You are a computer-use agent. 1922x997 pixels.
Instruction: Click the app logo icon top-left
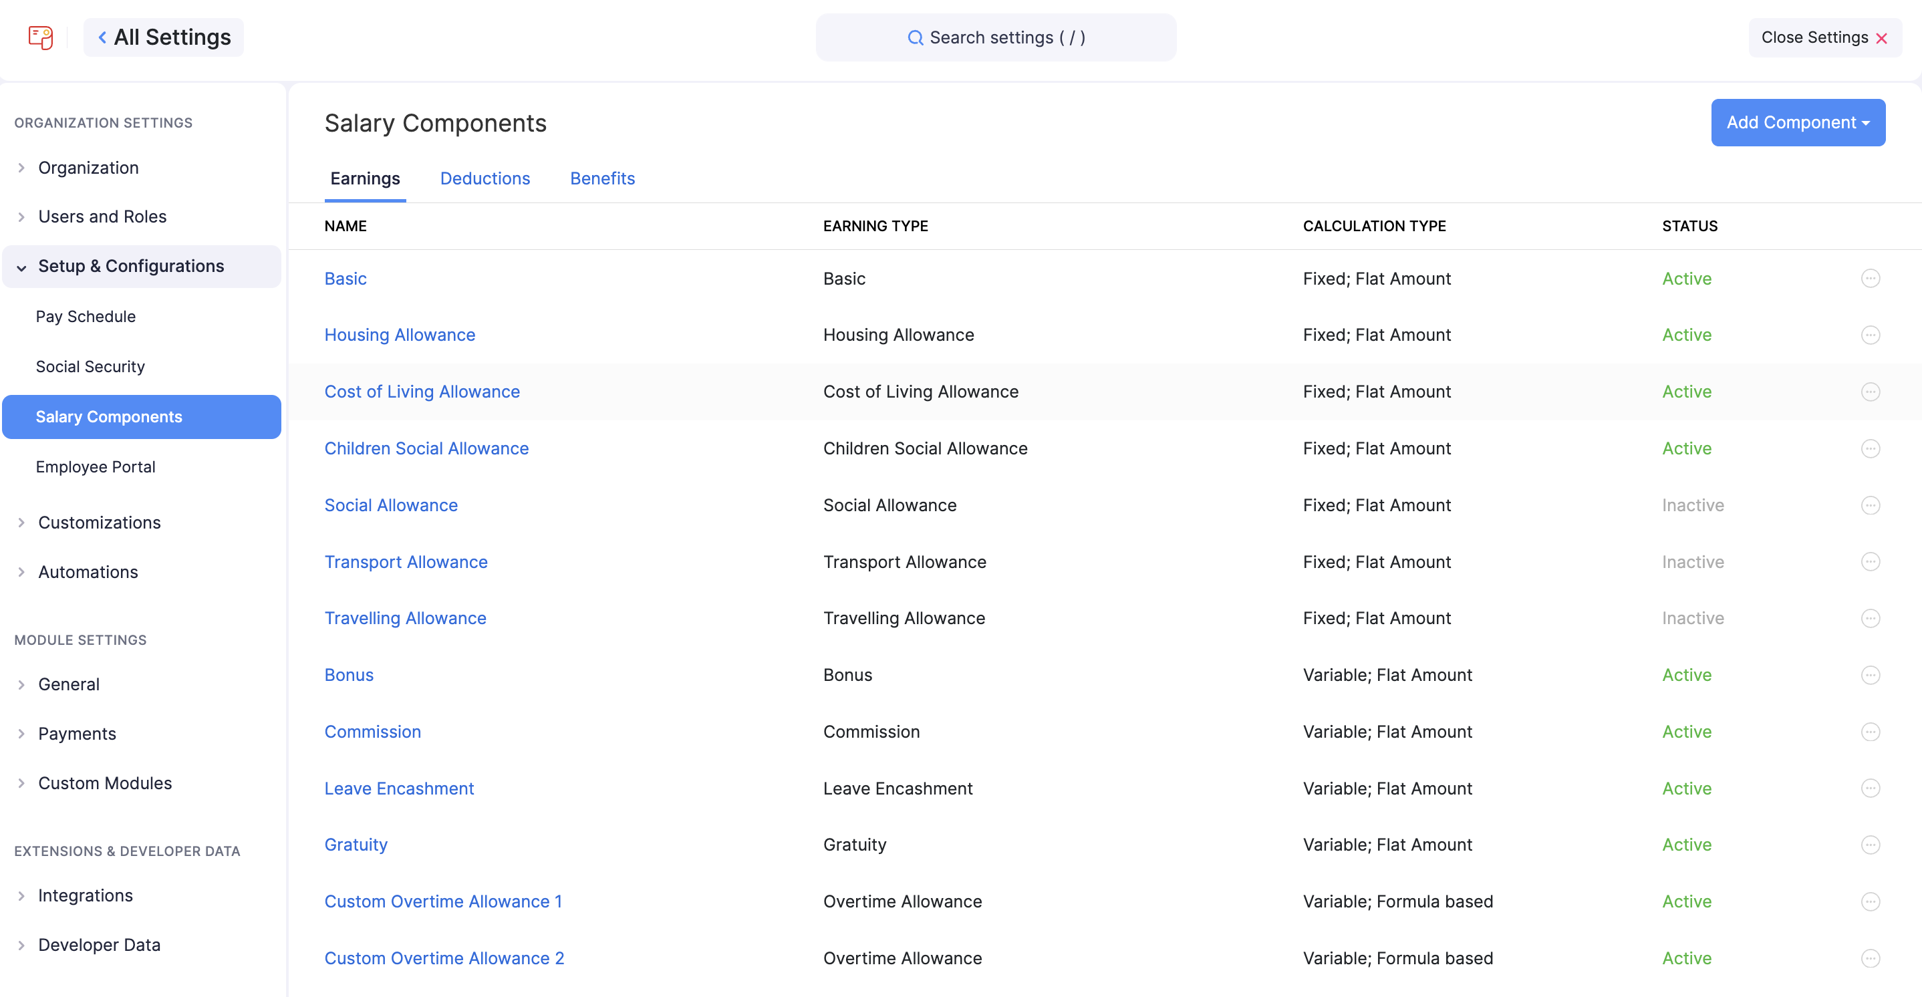click(39, 37)
